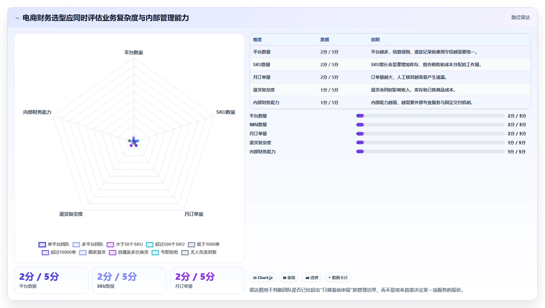545x308 pixels.
Task: Click the 平台数量 data card
Action: [51, 280]
